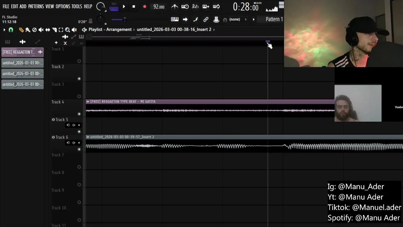The width and height of the screenshot is (403, 227).
Task: Toggle Track 6 record arm dot
Action: [79, 143]
